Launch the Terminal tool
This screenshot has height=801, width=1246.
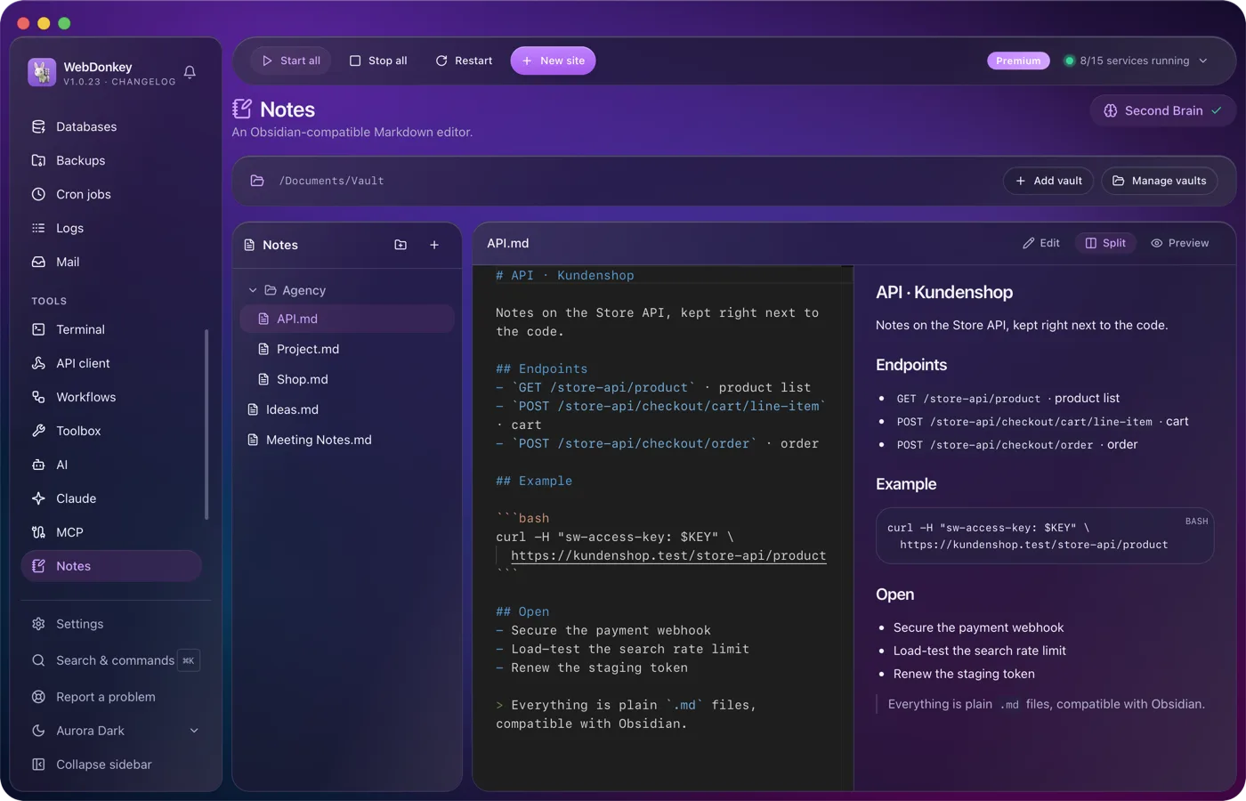[112, 329]
